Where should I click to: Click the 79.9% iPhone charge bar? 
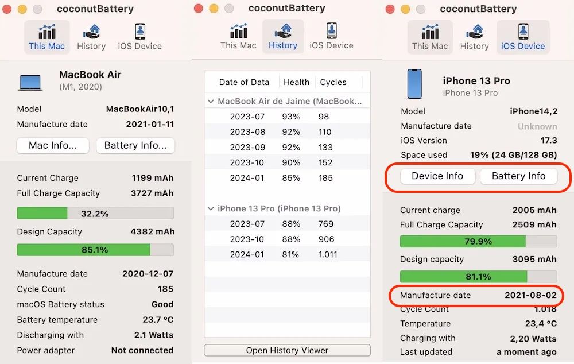[x=478, y=241]
